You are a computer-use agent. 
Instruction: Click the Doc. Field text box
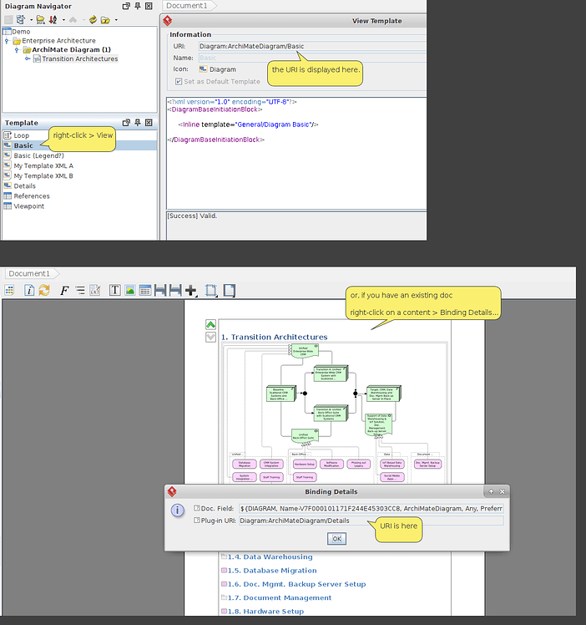pos(371,509)
